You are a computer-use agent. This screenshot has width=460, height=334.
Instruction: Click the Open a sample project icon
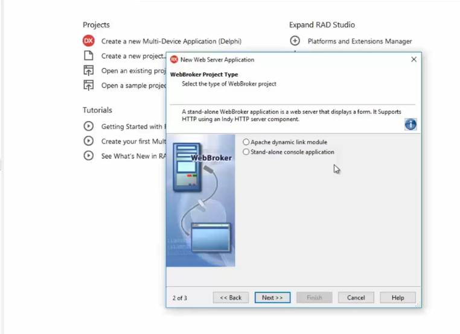[88, 85]
